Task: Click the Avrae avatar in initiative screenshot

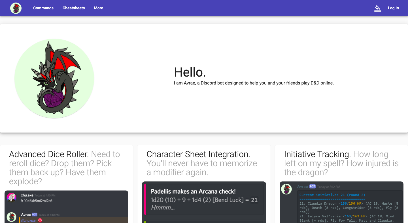Action: point(286,189)
